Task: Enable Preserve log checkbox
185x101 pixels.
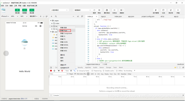Action: [92, 71]
